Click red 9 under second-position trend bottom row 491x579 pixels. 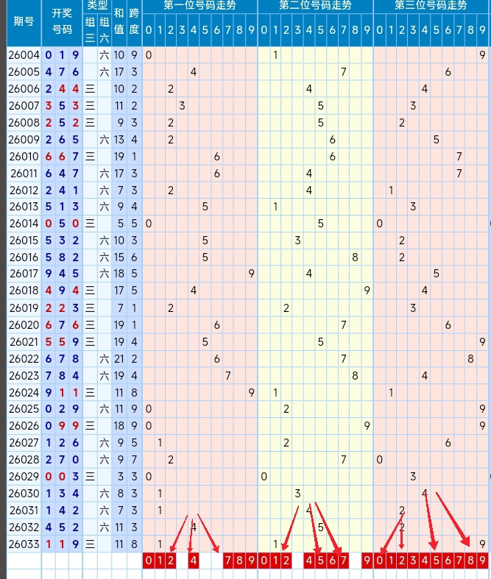pos(367,560)
